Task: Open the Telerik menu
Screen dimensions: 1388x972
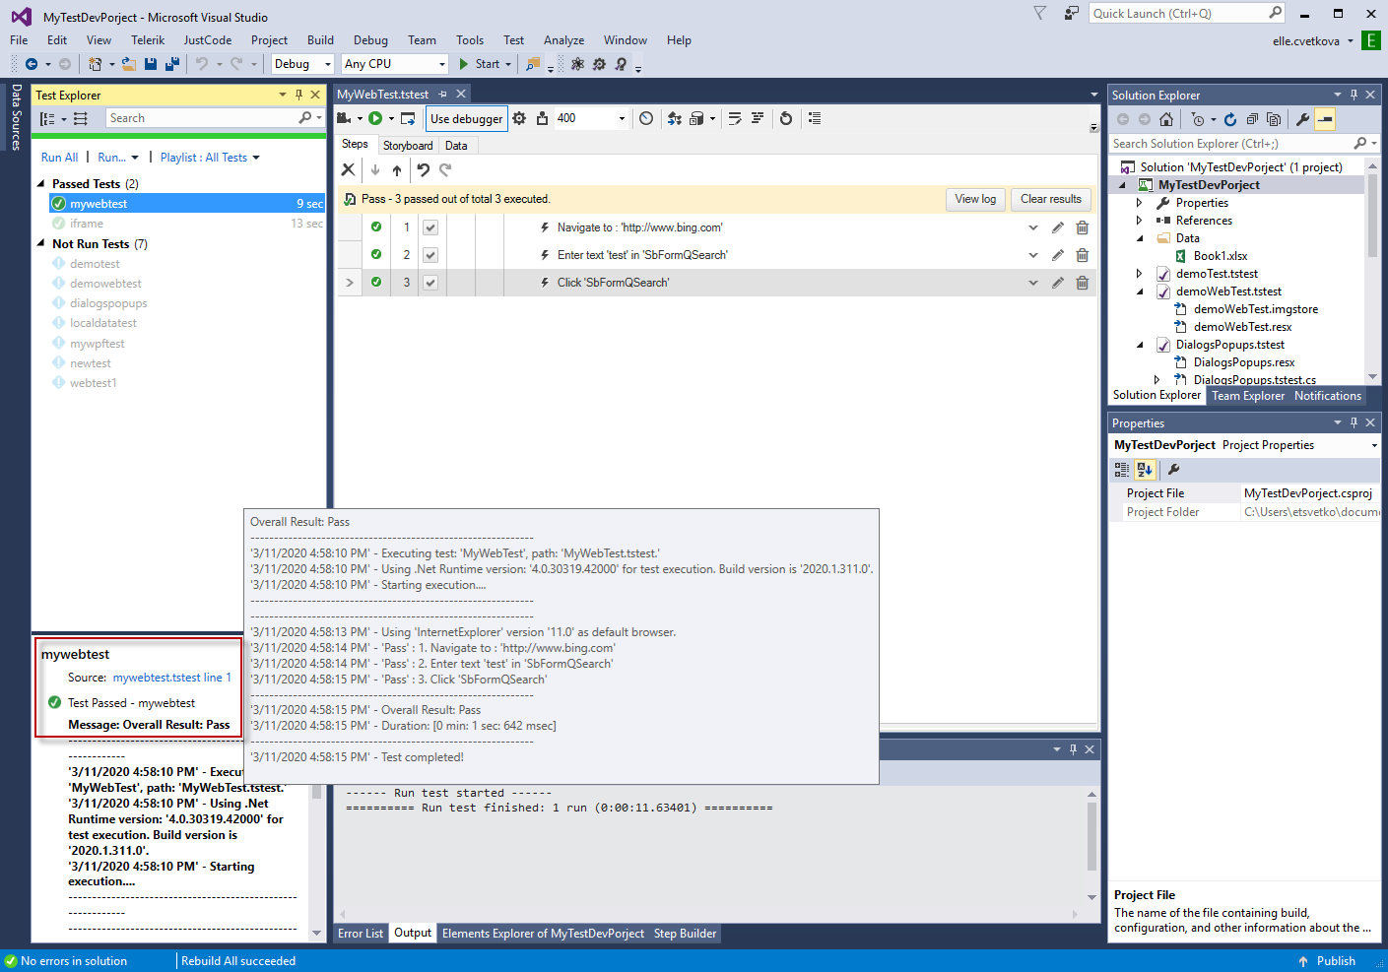Action: [148, 40]
